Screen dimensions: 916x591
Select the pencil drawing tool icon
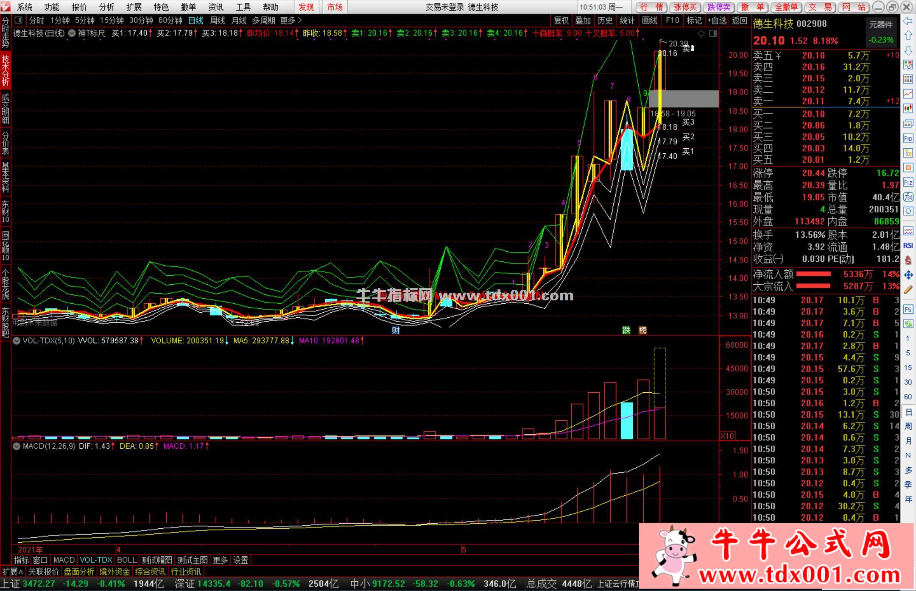coord(908,290)
